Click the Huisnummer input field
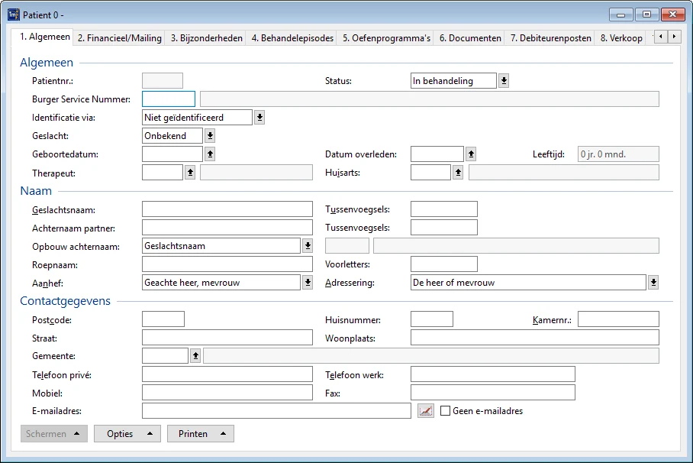This screenshot has width=693, height=463. 432,319
